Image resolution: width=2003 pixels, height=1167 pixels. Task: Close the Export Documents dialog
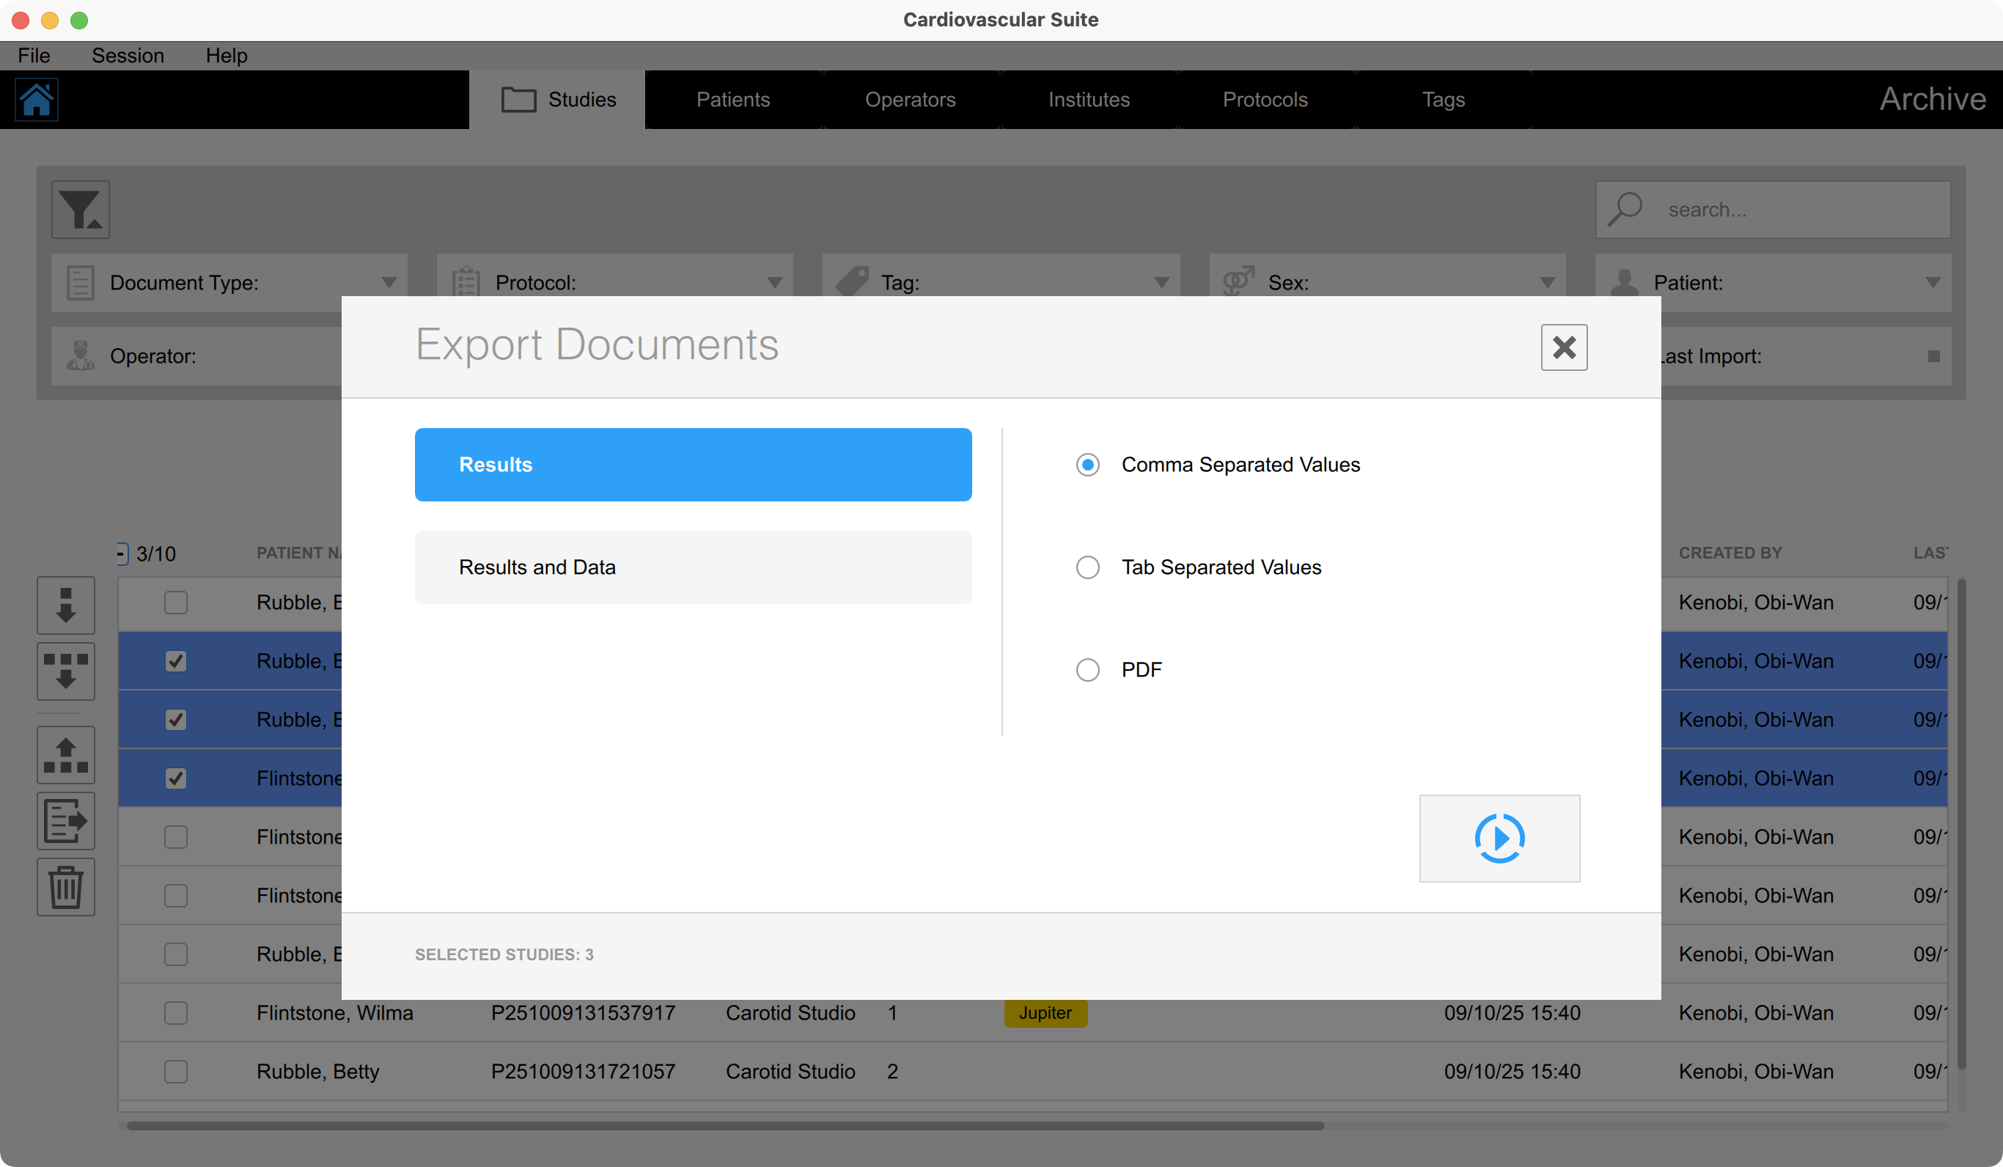tap(1563, 347)
